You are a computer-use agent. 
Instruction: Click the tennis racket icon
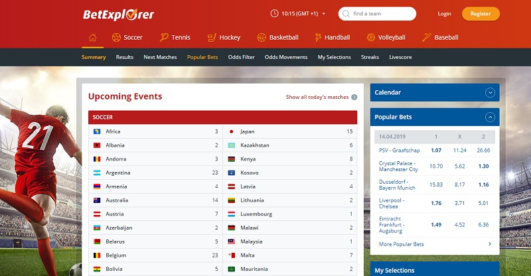coord(165,37)
